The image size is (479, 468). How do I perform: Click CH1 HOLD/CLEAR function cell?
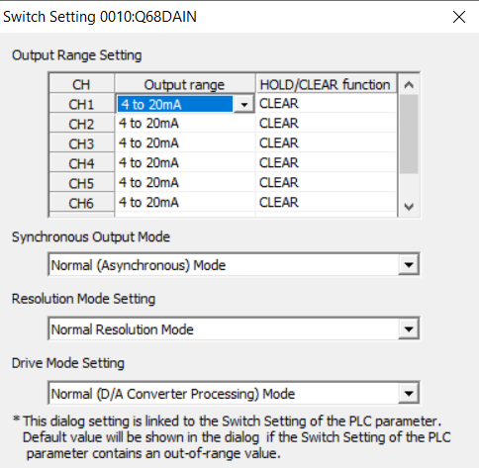[x=327, y=104]
